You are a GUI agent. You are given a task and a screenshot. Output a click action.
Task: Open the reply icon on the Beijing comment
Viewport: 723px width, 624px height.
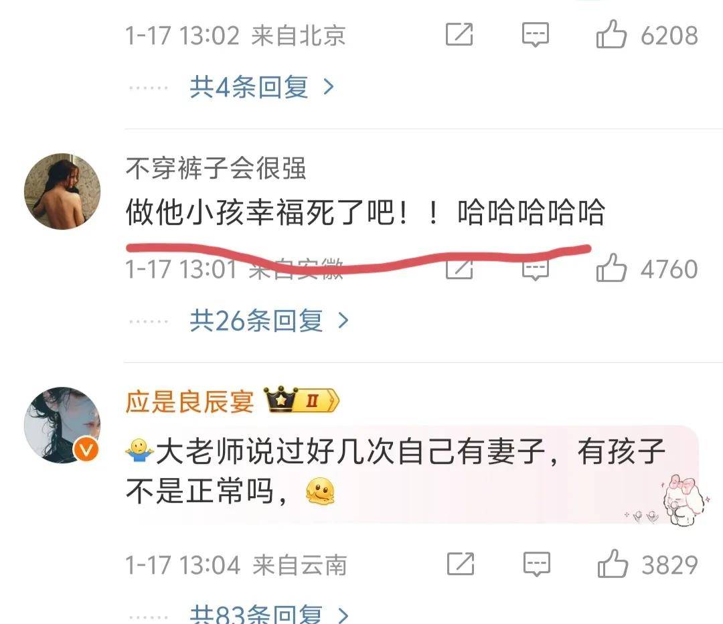[536, 35]
